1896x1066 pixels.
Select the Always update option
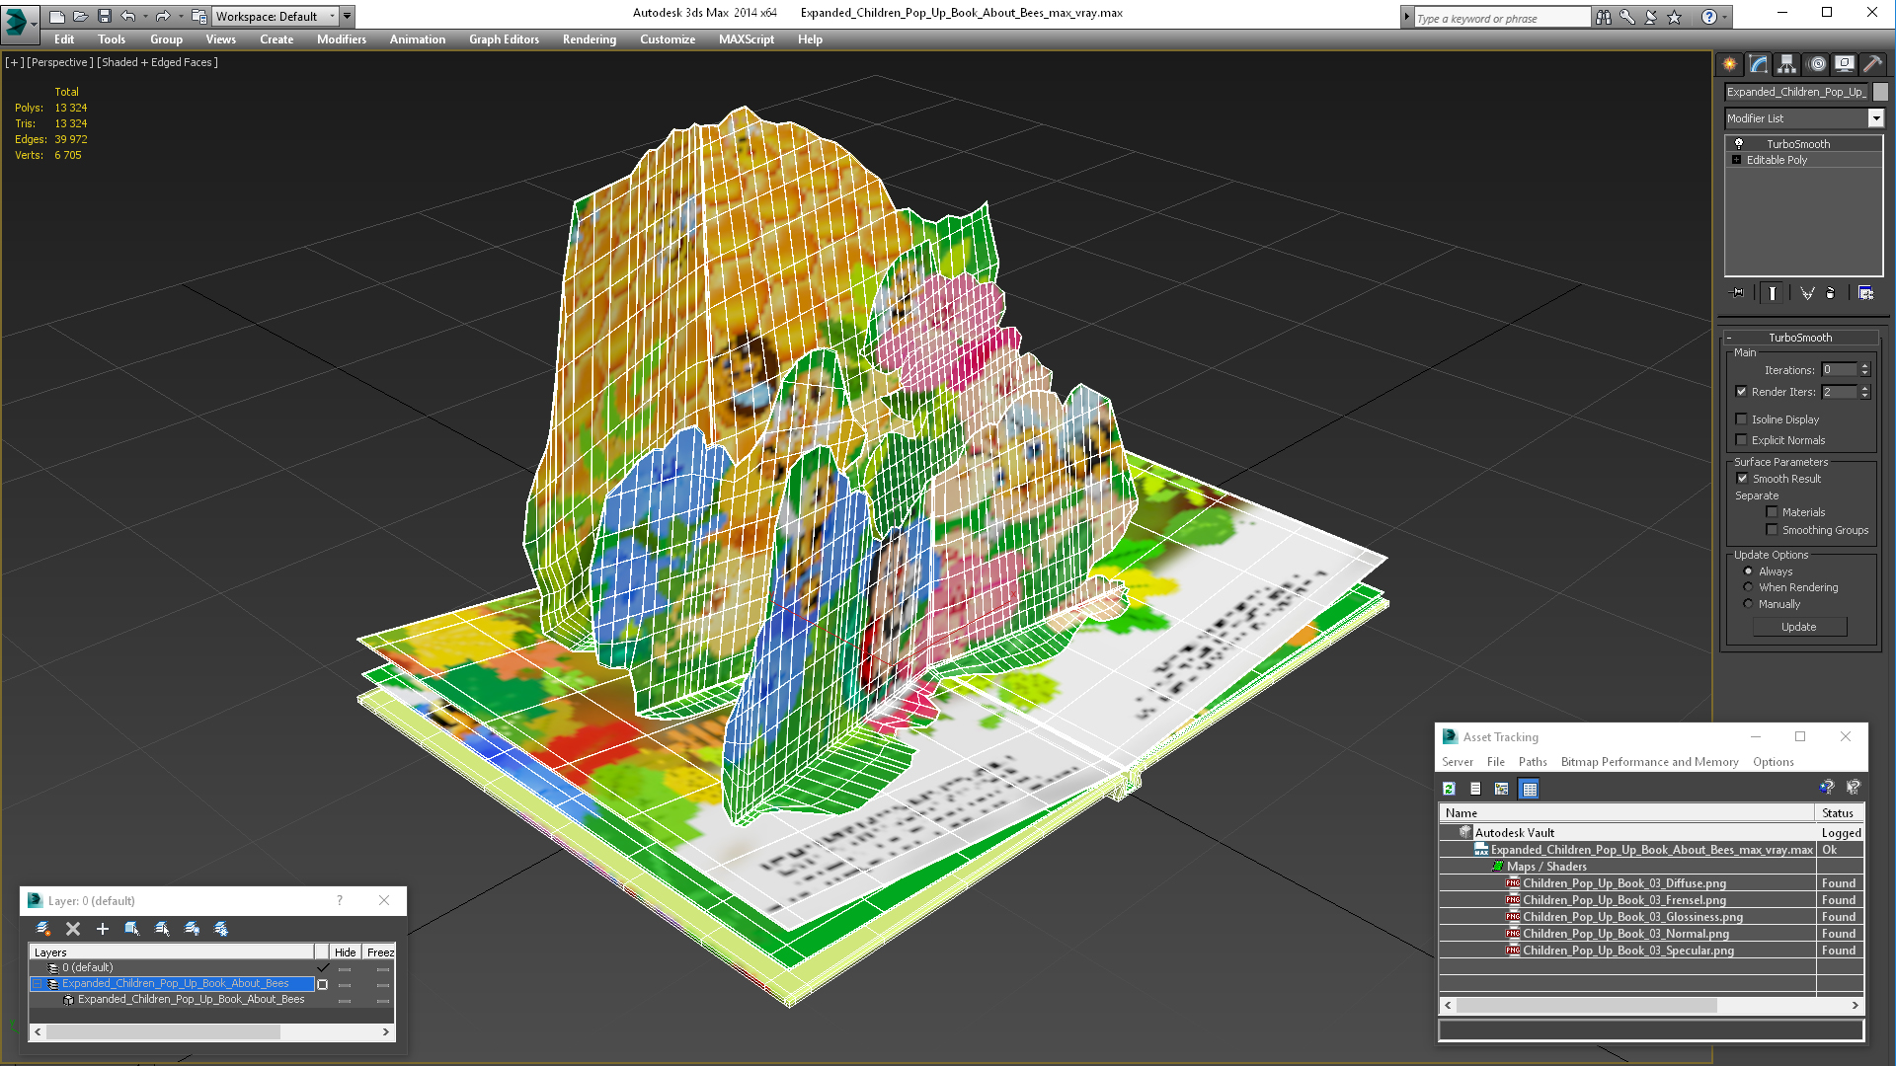click(1748, 571)
